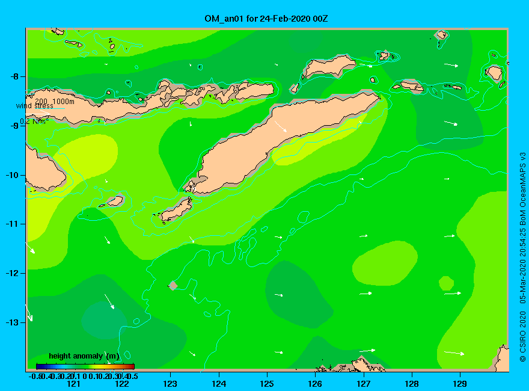Click the latitude tick label -8
Screen dimensions: 529x391
(14, 76)
